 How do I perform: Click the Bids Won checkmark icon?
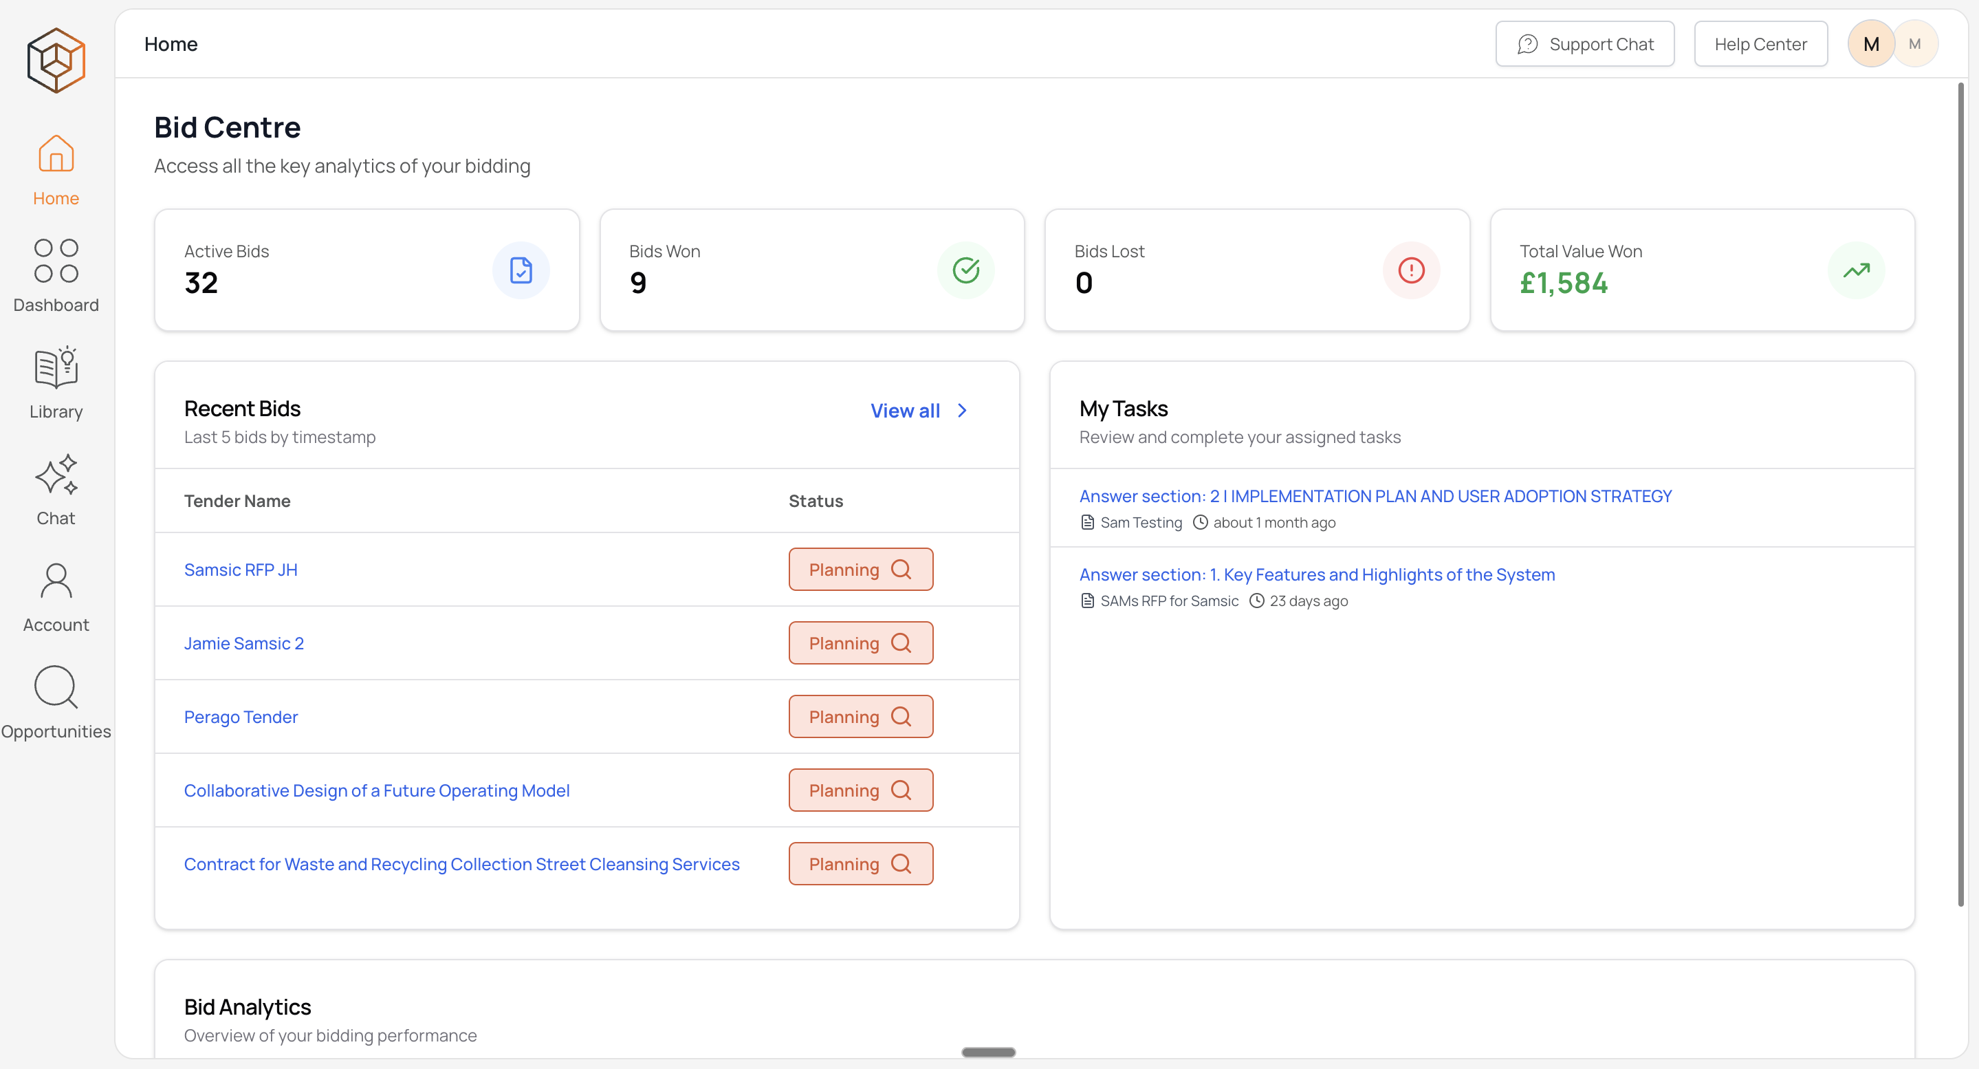click(x=965, y=270)
